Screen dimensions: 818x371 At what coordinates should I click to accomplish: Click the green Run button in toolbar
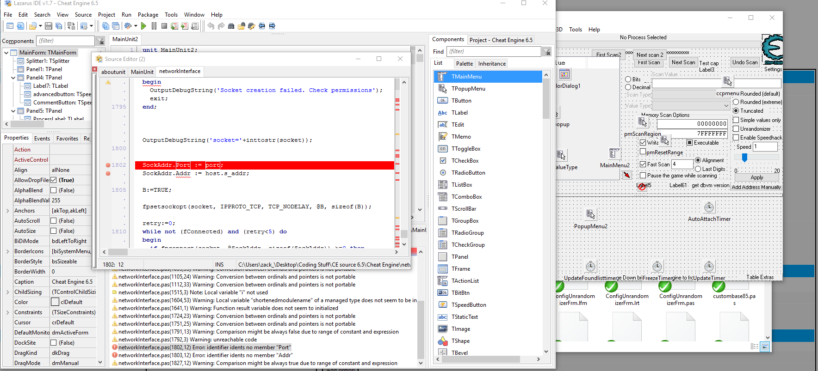pos(144,26)
